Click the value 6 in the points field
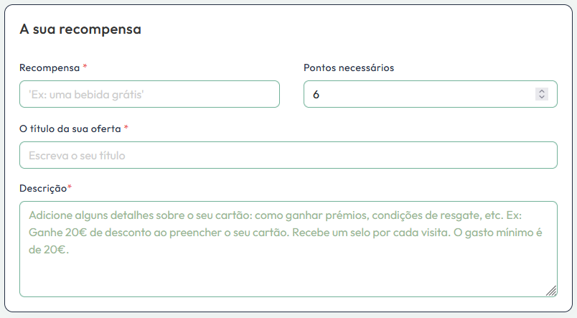Viewport: 577px width, 318px height. pyautogui.click(x=316, y=94)
